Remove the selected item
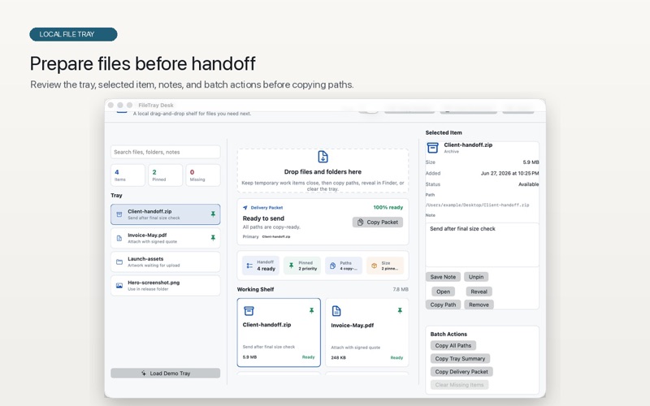The width and height of the screenshot is (650, 406). (479, 304)
